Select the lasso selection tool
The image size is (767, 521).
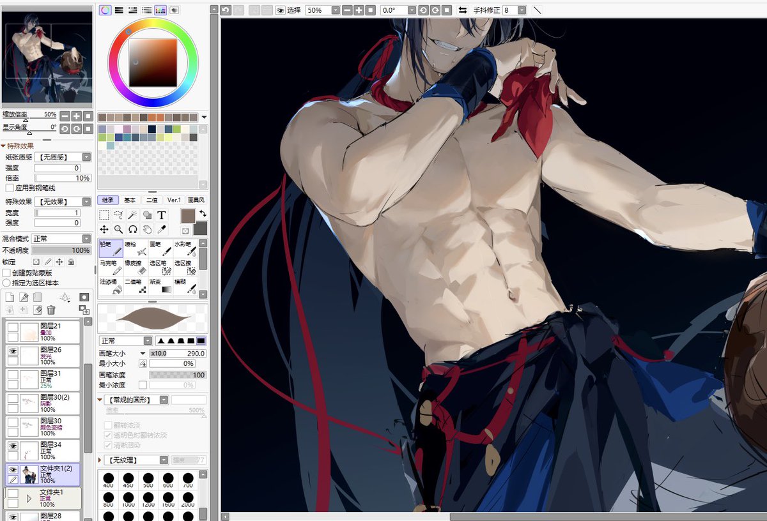(x=118, y=215)
